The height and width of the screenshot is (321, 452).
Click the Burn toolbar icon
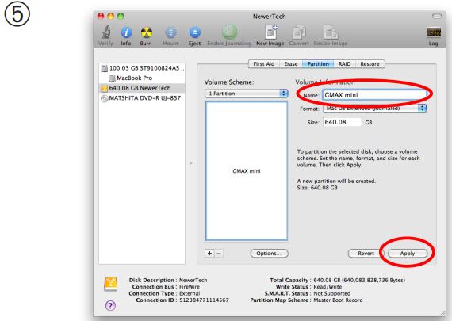[x=146, y=36]
